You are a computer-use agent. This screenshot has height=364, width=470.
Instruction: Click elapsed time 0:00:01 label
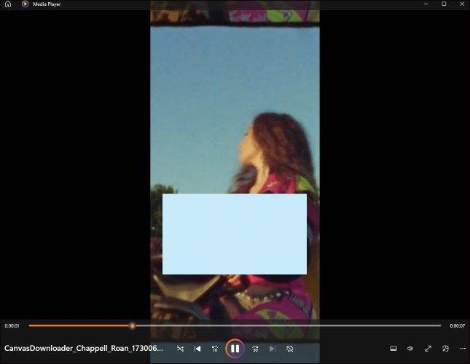(x=12, y=325)
